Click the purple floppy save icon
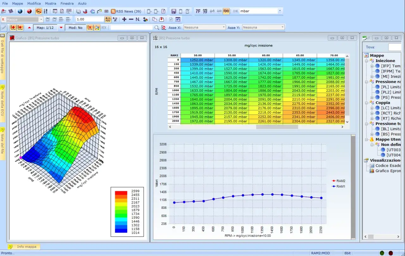The width and height of the screenshot is (405, 256). point(173,11)
